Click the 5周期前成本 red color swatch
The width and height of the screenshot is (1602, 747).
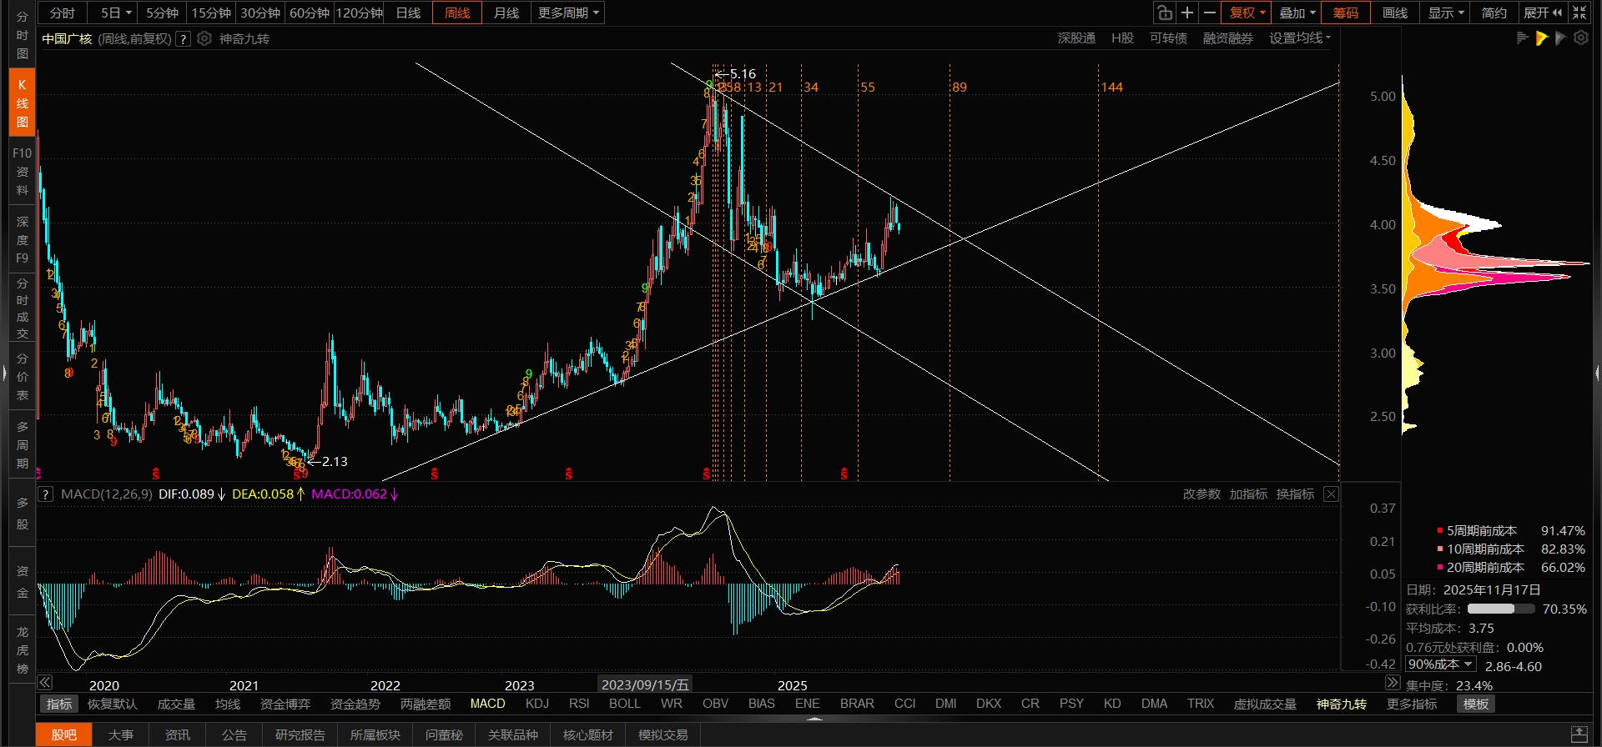click(x=1439, y=530)
